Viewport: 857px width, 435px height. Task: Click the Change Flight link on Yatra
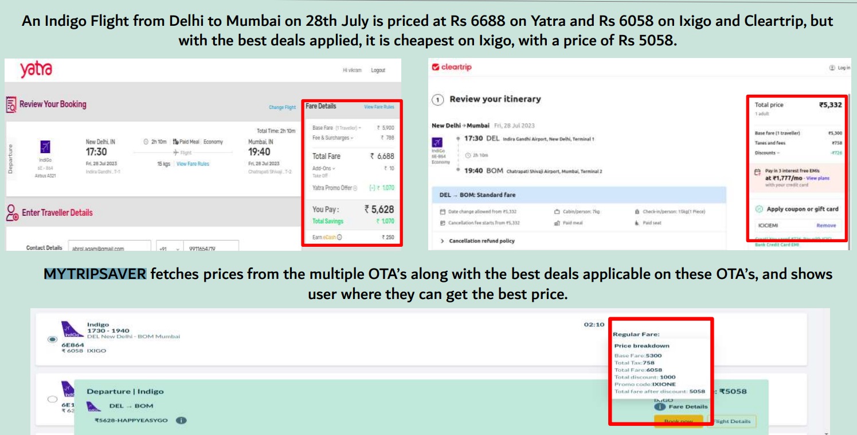[x=282, y=107]
